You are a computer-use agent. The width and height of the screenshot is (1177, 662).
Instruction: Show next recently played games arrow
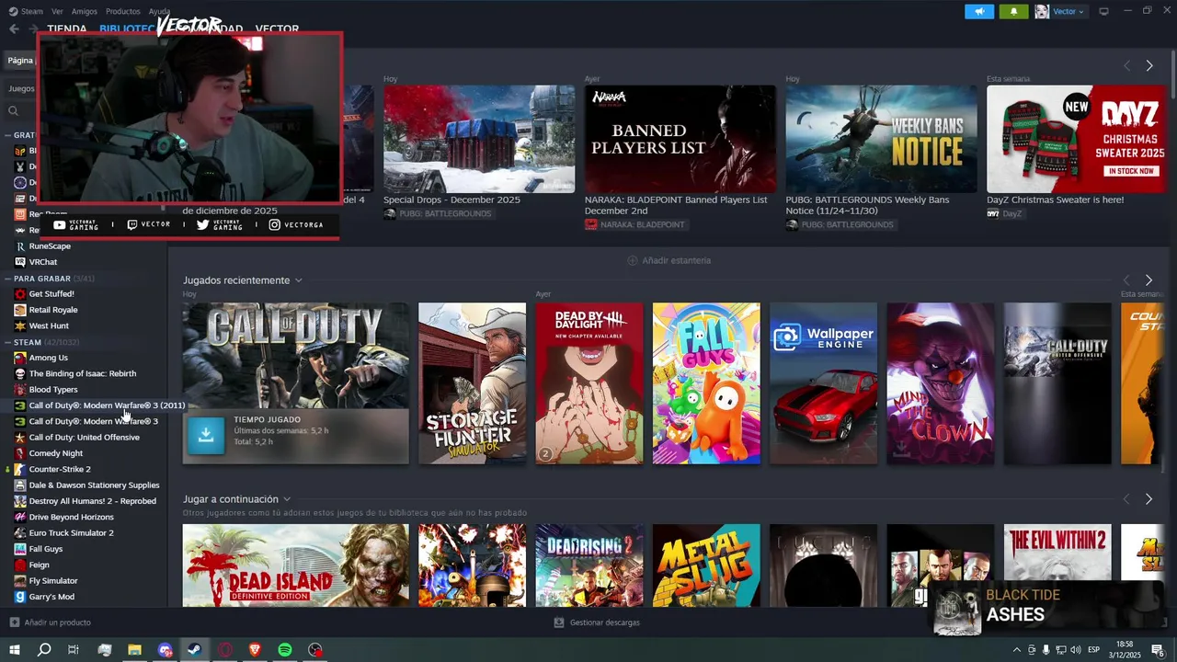[1148, 280]
